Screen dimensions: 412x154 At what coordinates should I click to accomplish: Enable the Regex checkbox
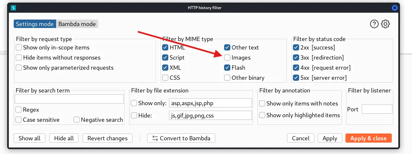coord(19,110)
